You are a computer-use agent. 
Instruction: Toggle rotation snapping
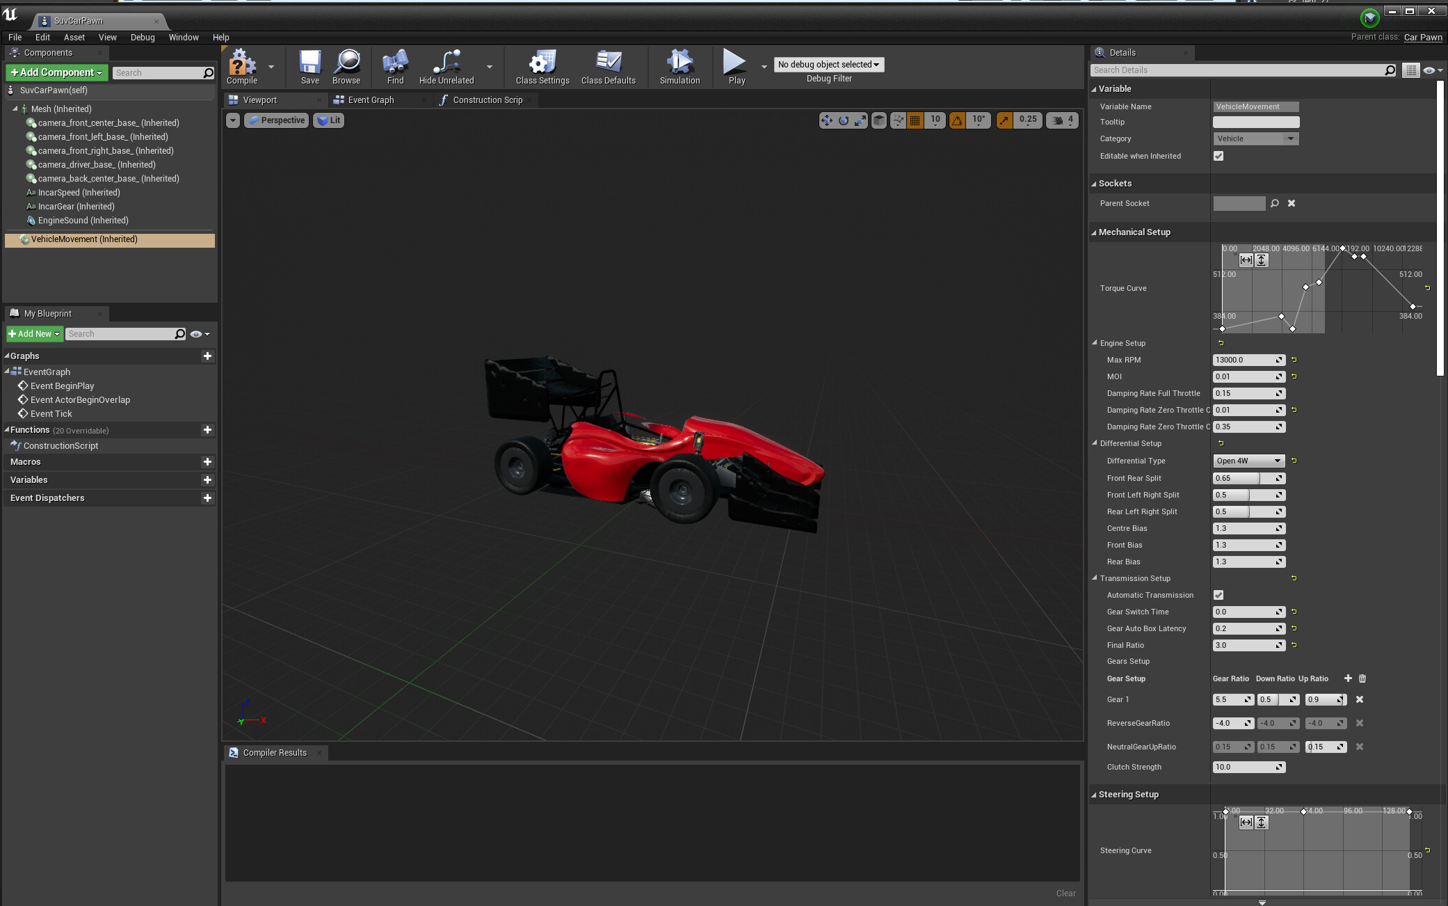(958, 120)
